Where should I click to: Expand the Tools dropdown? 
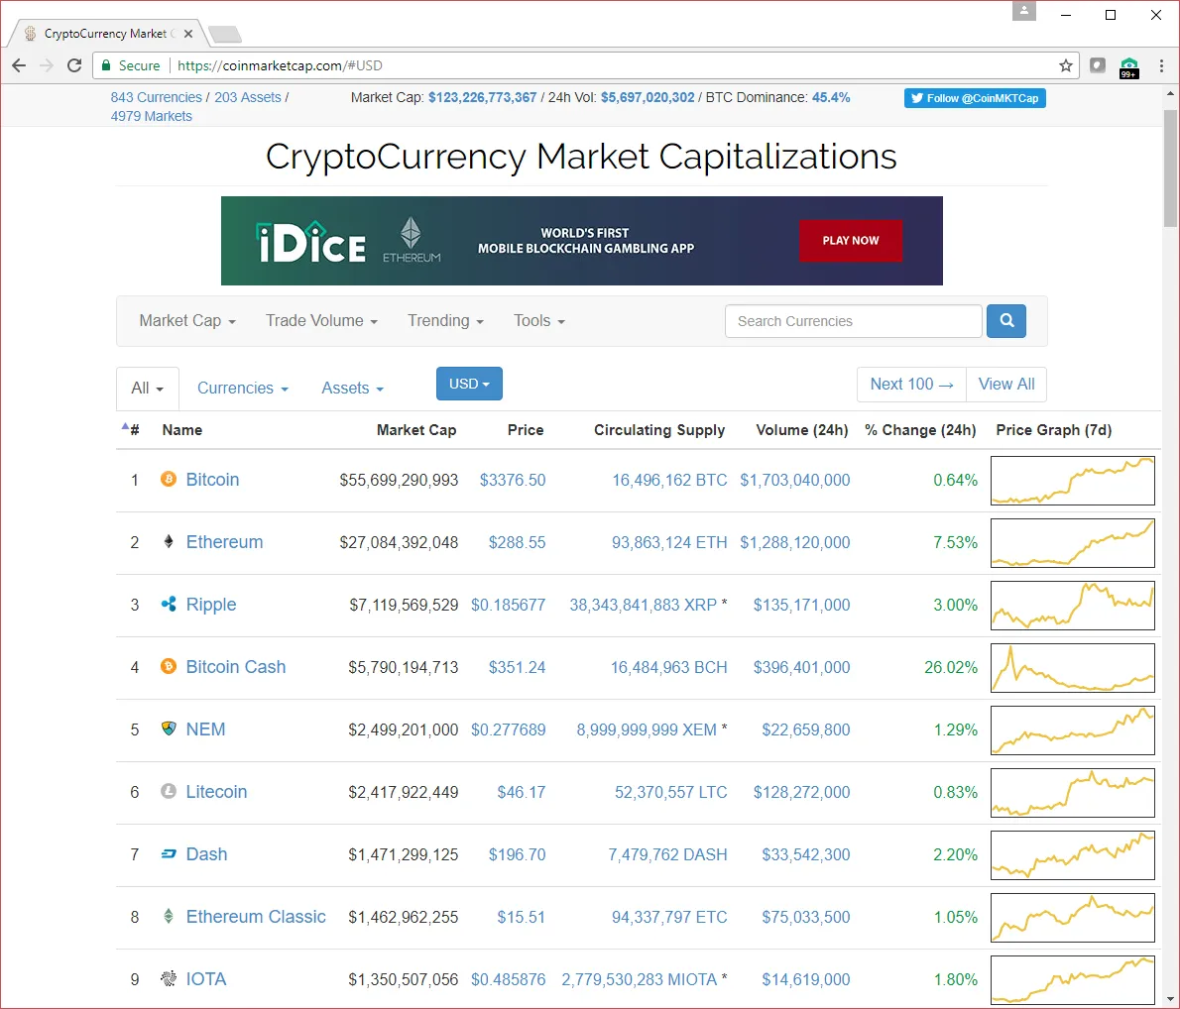538,321
